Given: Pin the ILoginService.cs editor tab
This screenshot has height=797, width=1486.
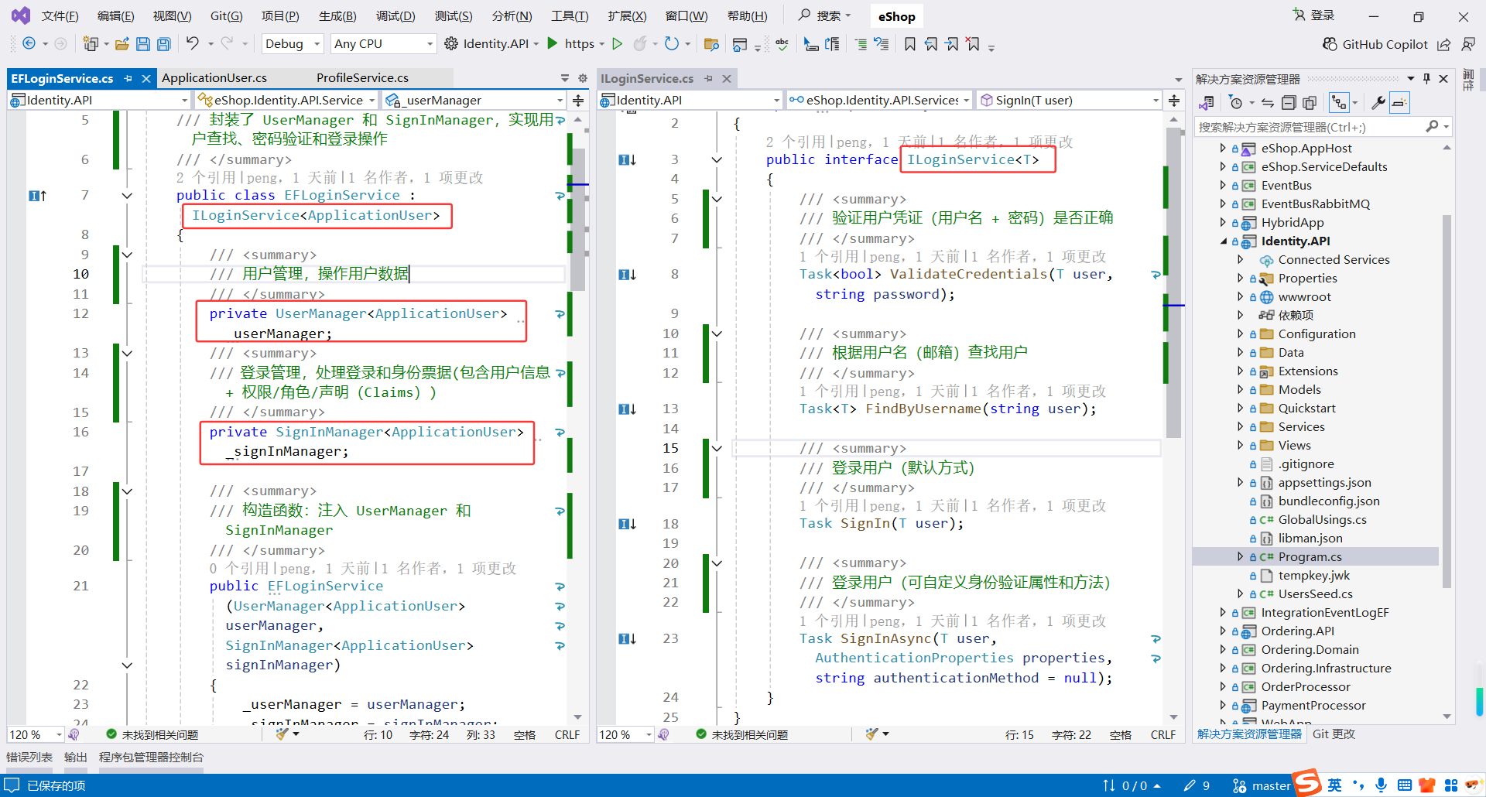Looking at the screenshot, I should [x=708, y=78].
